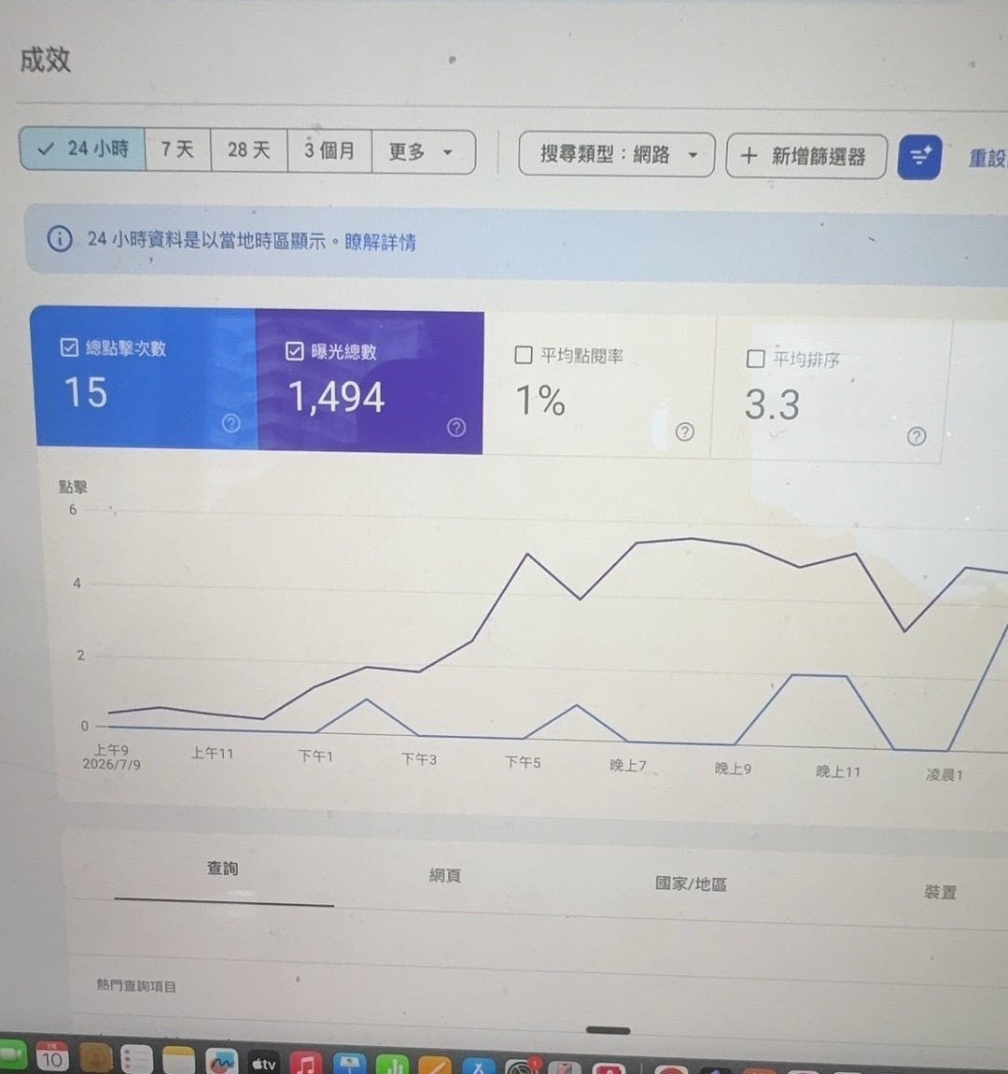This screenshot has width=1008, height=1074.
Task: Open the 更多 date range dropdown
Action: point(423,152)
